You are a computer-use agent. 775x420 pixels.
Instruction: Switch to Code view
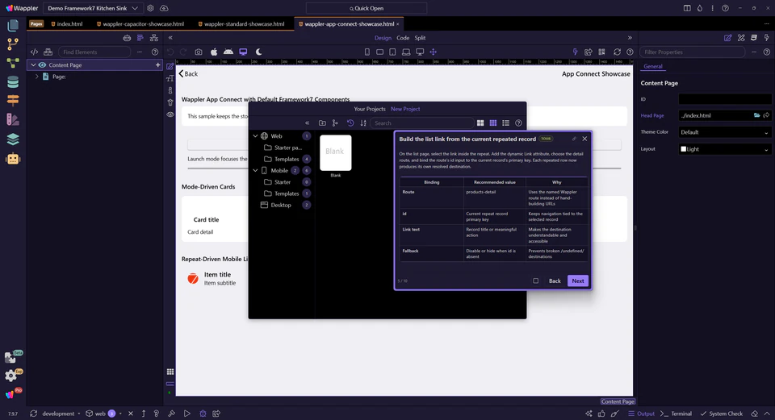pos(403,38)
